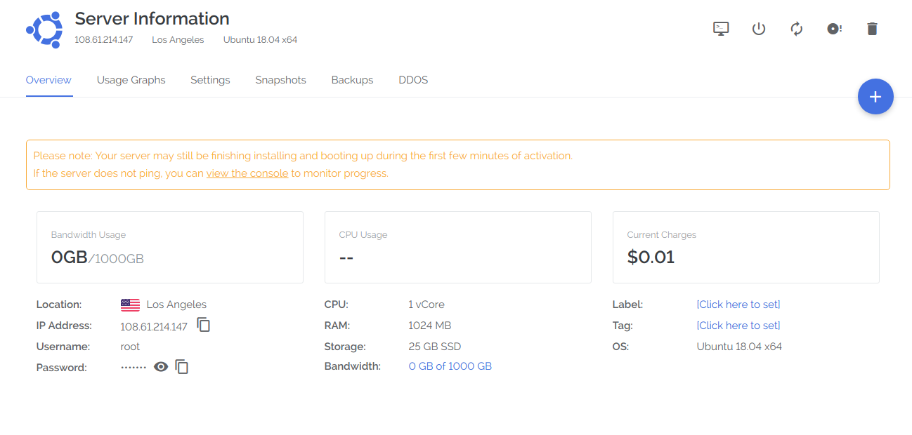912x435 pixels.
Task: Set the server Tag via its link
Action: [738, 326]
